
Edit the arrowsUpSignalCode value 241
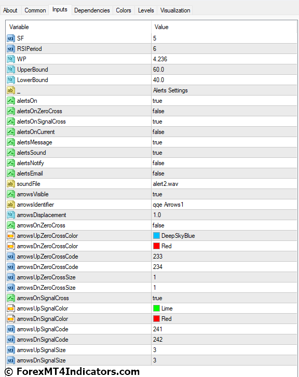[x=158, y=329]
